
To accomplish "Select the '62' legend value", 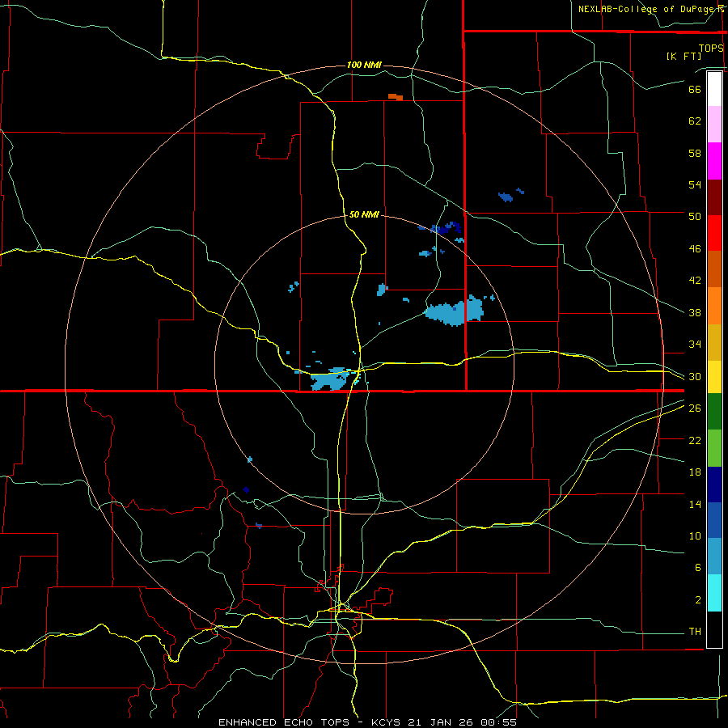I will (x=695, y=121).
